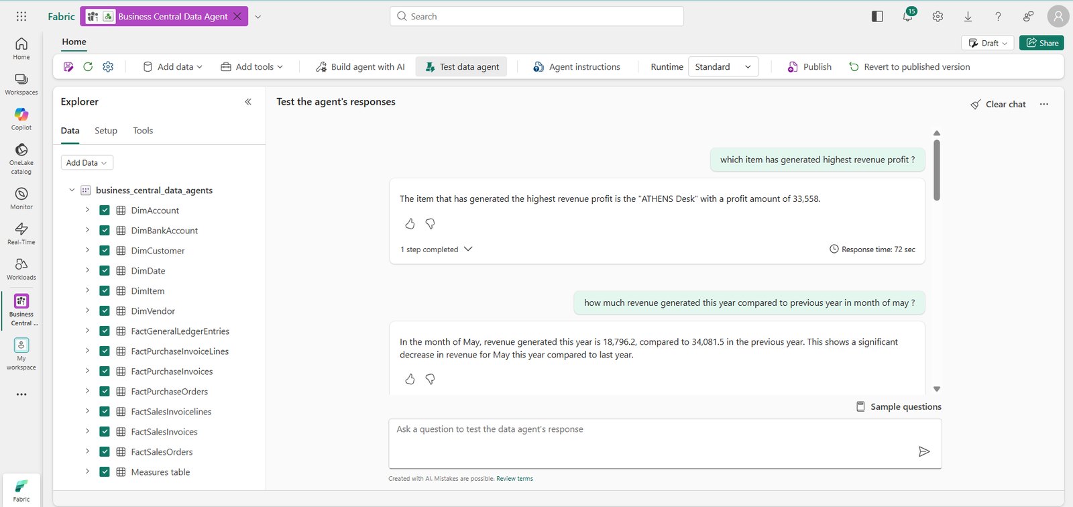
Task: Open the feedback icon in header
Action: click(1028, 16)
